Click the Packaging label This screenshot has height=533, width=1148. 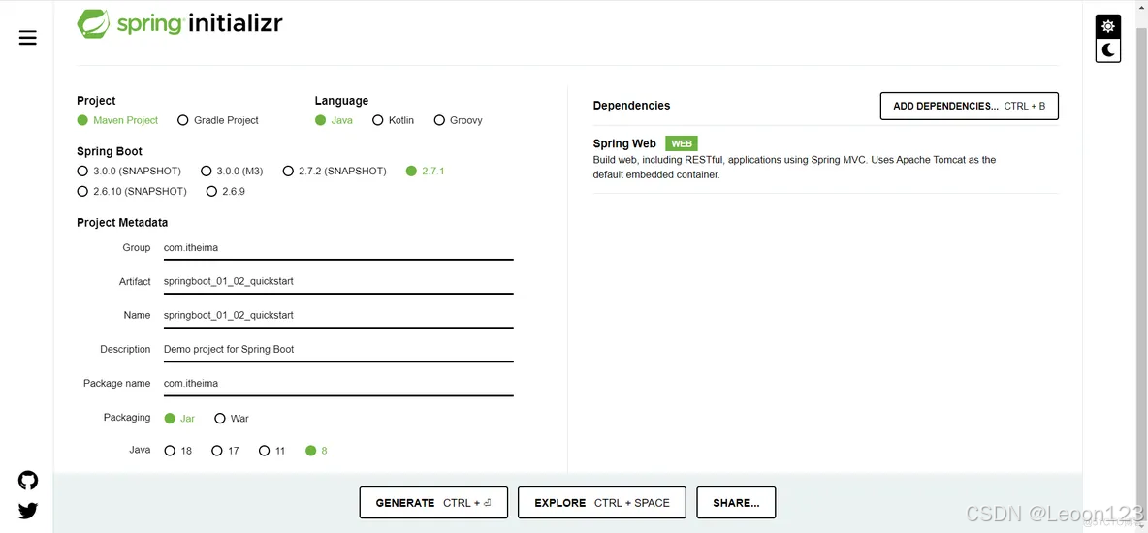coord(127,417)
